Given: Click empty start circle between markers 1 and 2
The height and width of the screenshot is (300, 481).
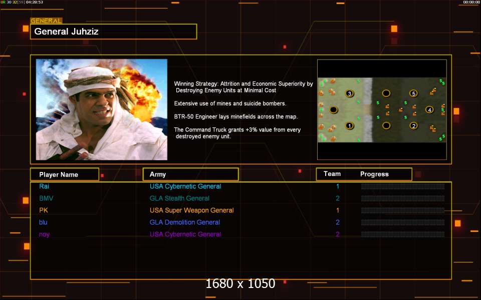Looking at the screenshot, I should coord(386,125).
